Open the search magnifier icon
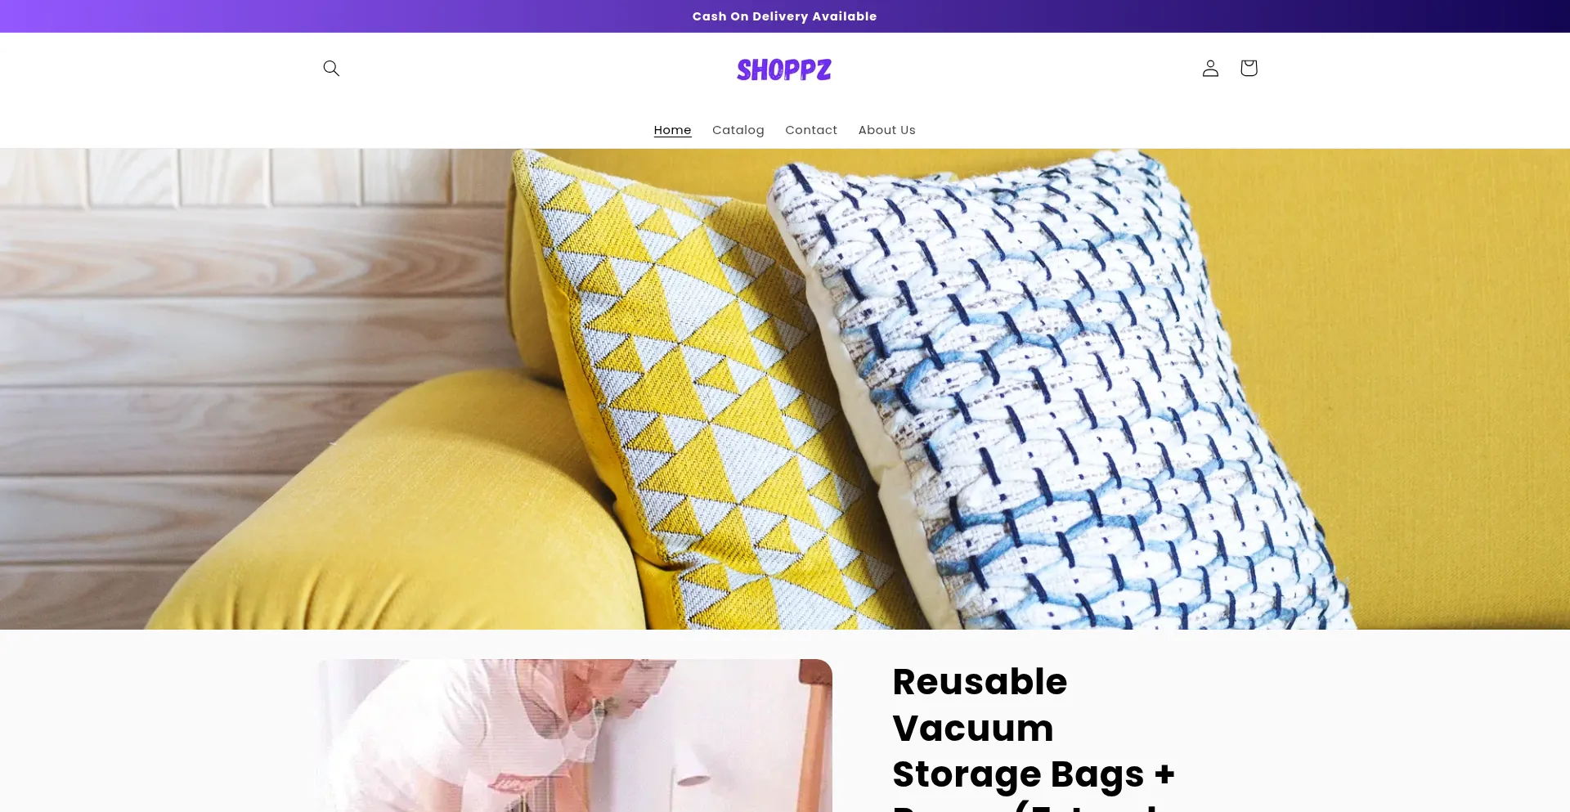The height and width of the screenshot is (812, 1570). click(x=331, y=68)
